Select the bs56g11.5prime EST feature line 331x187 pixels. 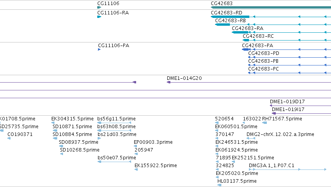[114, 123]
